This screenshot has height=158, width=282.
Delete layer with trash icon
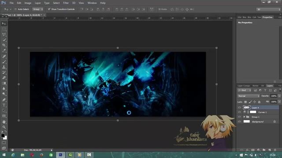coord(275,150)
